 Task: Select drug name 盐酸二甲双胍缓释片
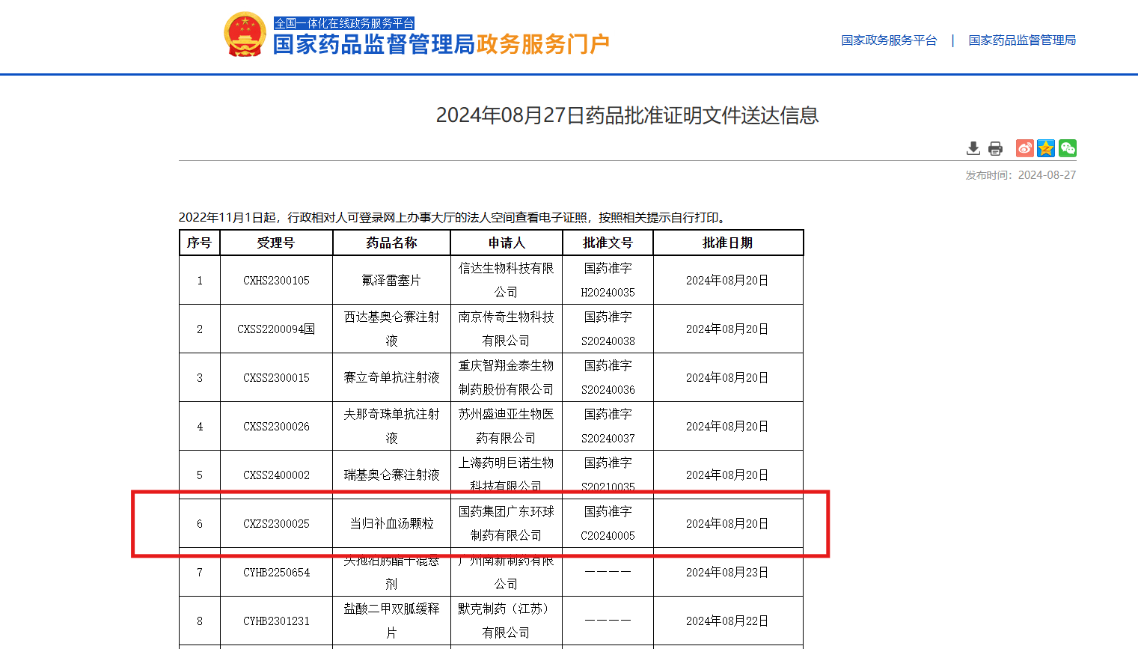click(x=391, y=621)
